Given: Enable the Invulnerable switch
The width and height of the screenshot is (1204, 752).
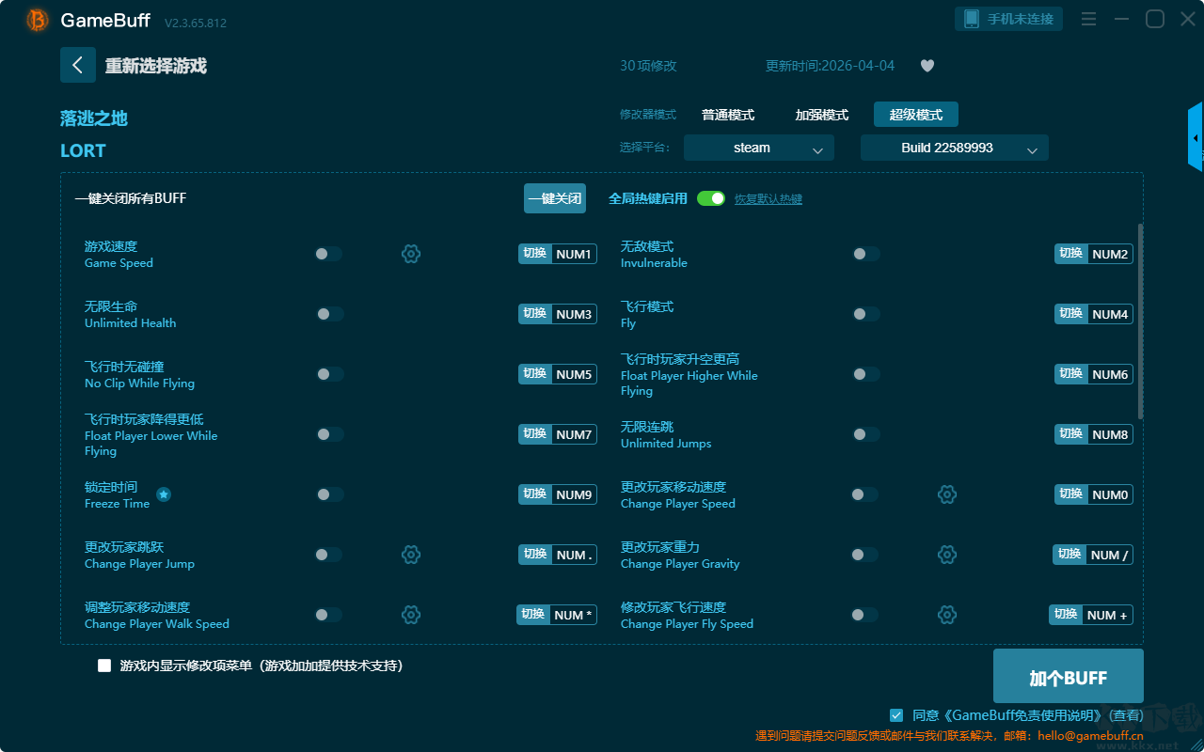Looking at the screenshot, I should coord(865,254).
